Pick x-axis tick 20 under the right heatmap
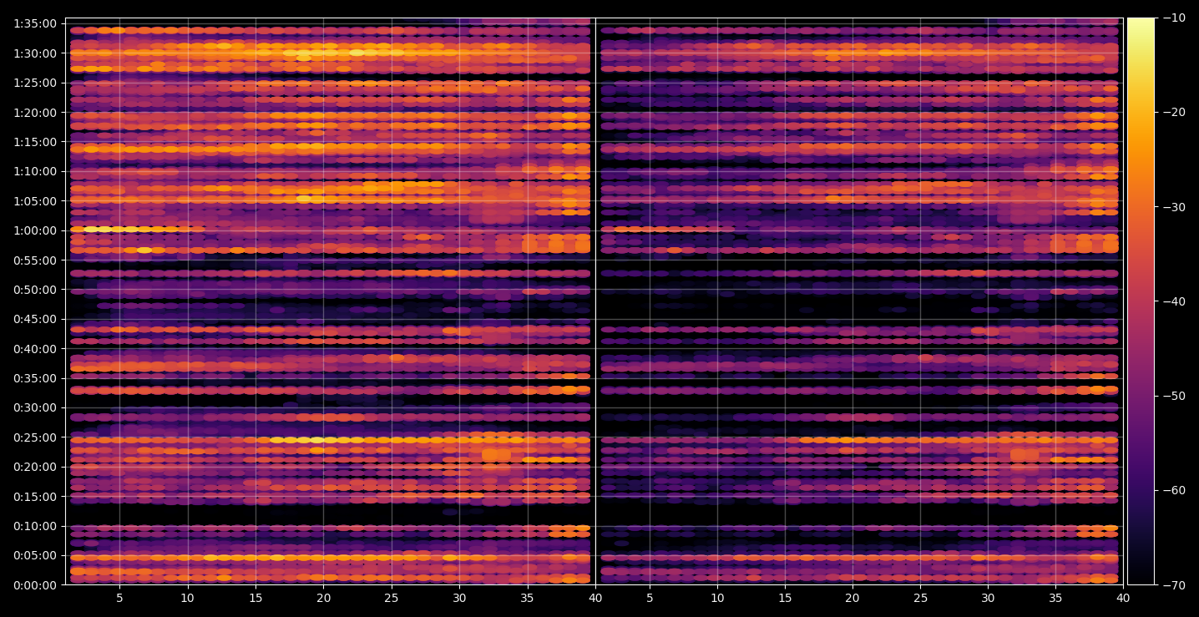The height and width of the screenshot is (617, 1199). tap(852, 599)
